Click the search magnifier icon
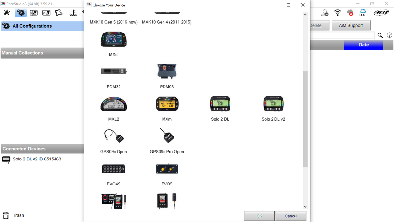394x222 pixels. (x=380, y=35)
